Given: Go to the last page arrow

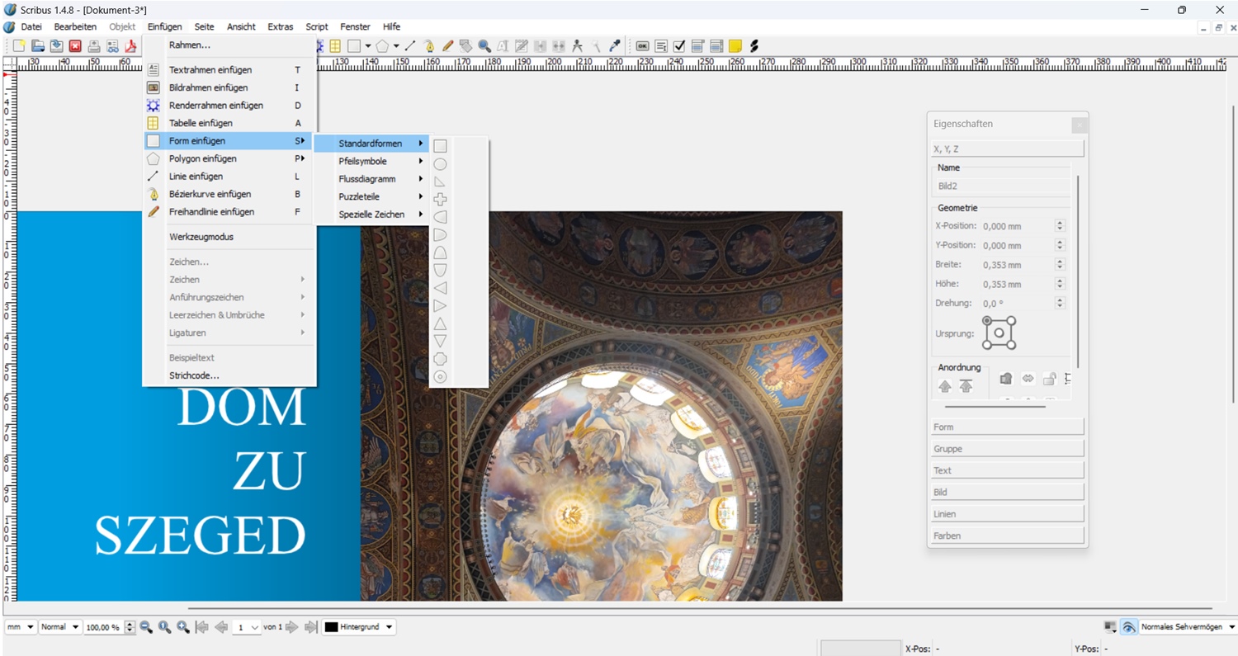Looking at the screenshot, I should (310, 627).
